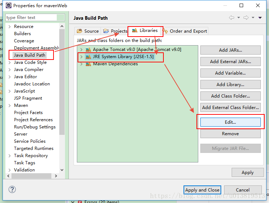This screenshot has height=203, width=269.
Task: Select Project References in the tree
Action: [x=33, y=120]
